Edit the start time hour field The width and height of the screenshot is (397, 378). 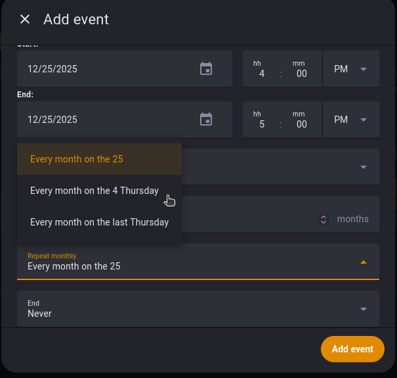261,74
